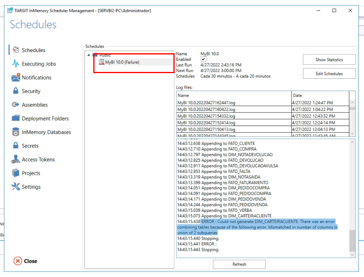Select log MyBI 10.0.20220427154332.log

[x=234, y=116]
